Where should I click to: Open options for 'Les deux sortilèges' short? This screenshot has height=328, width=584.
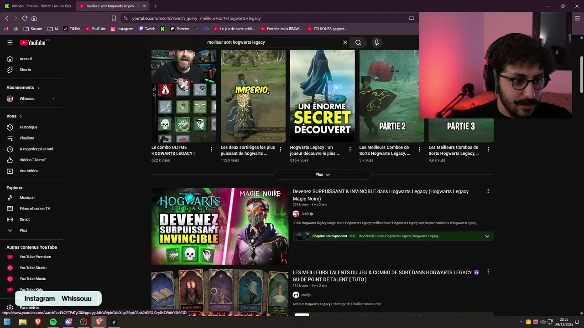281,149
